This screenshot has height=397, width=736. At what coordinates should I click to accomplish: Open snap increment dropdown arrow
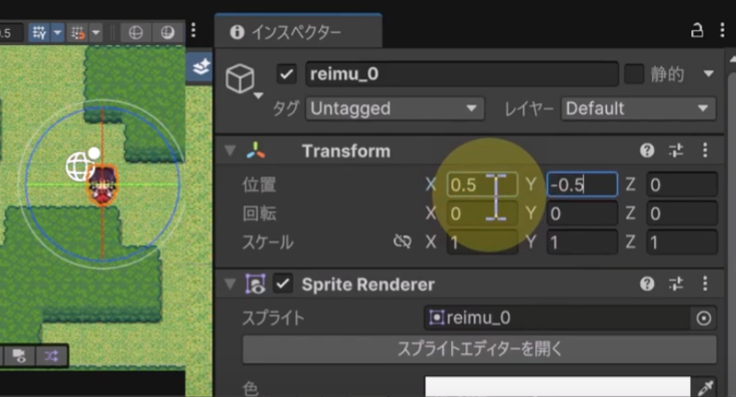click(96, 33)
